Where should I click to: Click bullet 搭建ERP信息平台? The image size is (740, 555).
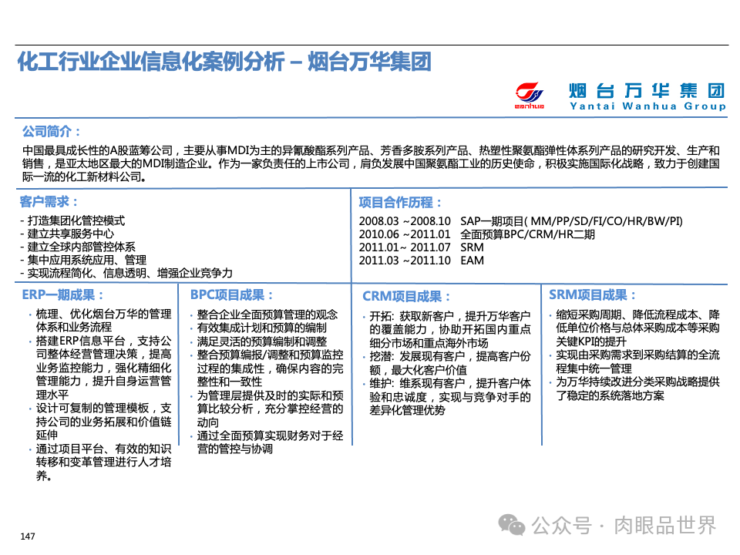[100, 368]
